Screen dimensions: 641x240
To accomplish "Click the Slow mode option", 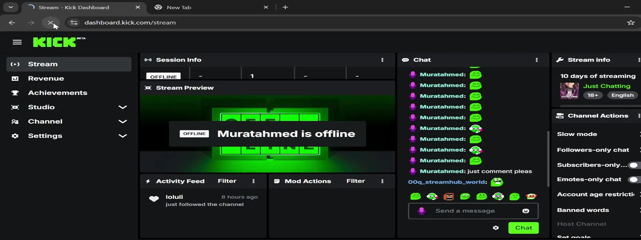I will [577, 134].
